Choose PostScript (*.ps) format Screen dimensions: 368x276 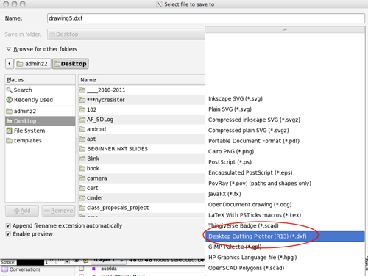pyautogui.click(x=285, y=162)
